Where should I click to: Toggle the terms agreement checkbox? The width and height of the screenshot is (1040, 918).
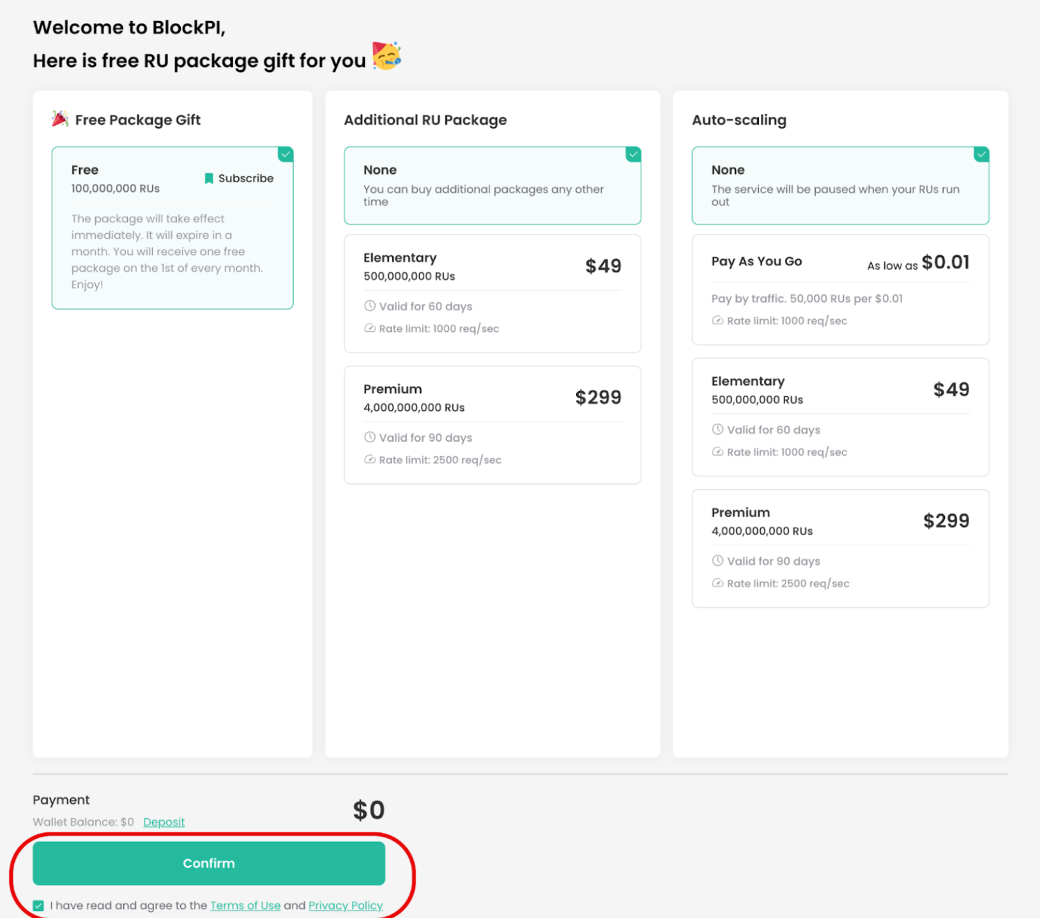tap(38, 905)
